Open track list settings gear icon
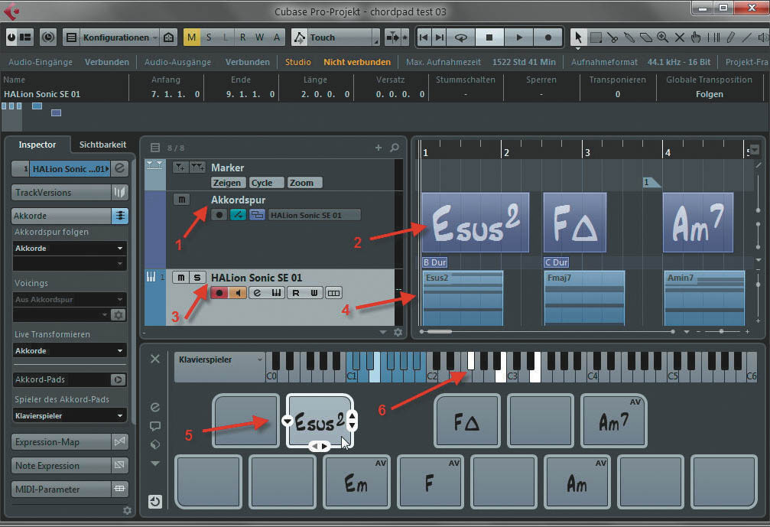 [x=398, y=333]
